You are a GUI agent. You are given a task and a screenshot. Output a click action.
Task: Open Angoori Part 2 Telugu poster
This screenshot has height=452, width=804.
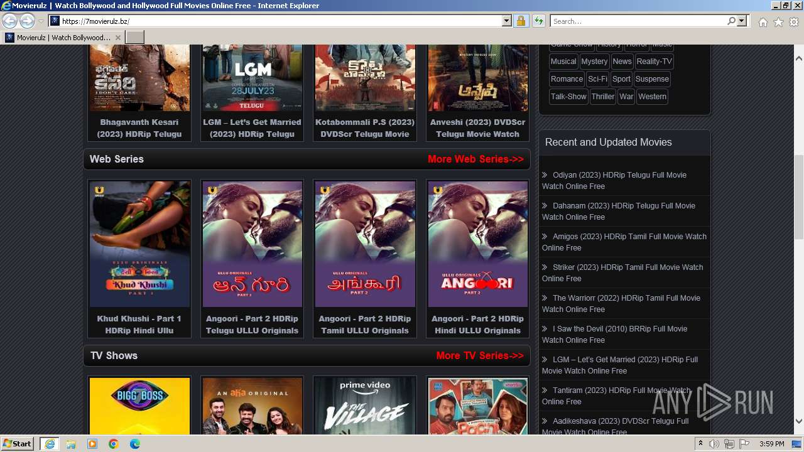tap(252, 244)
